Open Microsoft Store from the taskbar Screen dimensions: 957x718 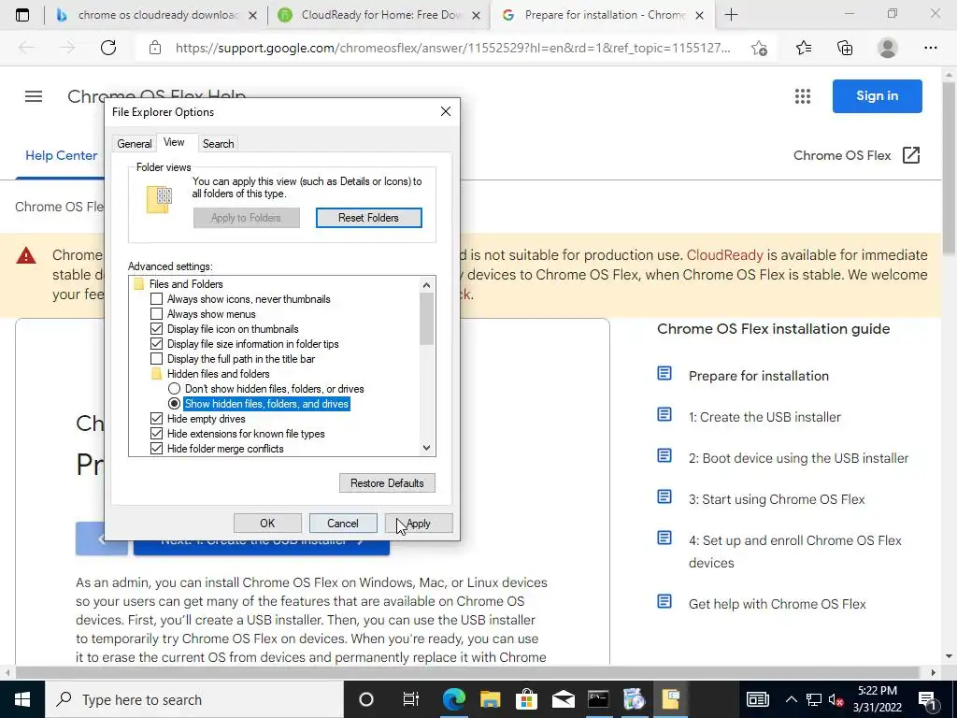pos(526,699)
